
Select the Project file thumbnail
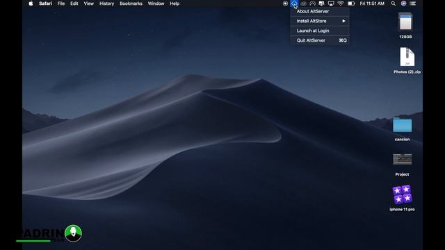pos(402,159)
